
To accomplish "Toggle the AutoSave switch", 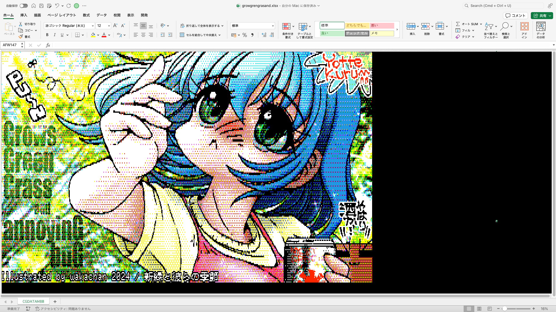I will [24, 6].
